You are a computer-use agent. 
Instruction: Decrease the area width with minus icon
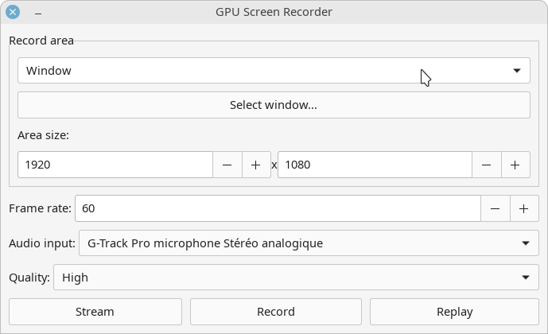227,165
